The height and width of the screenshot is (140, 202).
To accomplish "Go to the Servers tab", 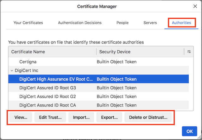I will 150,23.
